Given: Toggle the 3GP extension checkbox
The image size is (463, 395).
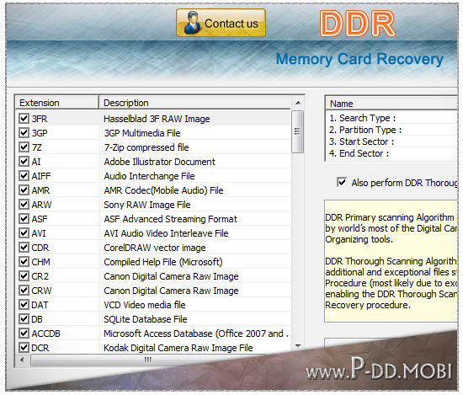Looking at the screenshot, I should click(24, 133).
